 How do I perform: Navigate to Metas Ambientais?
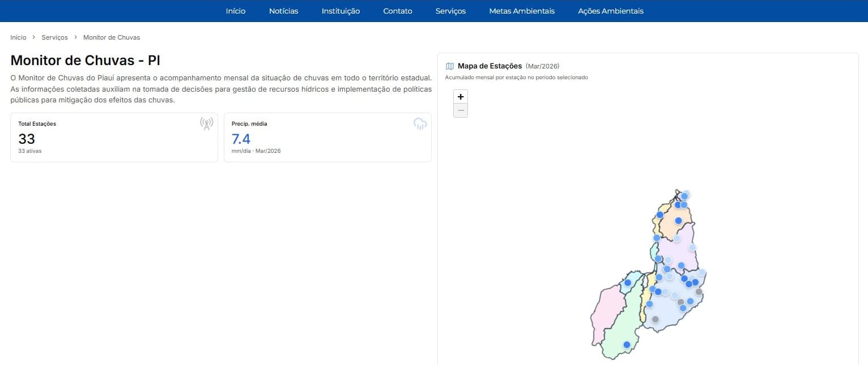point(521,11)
